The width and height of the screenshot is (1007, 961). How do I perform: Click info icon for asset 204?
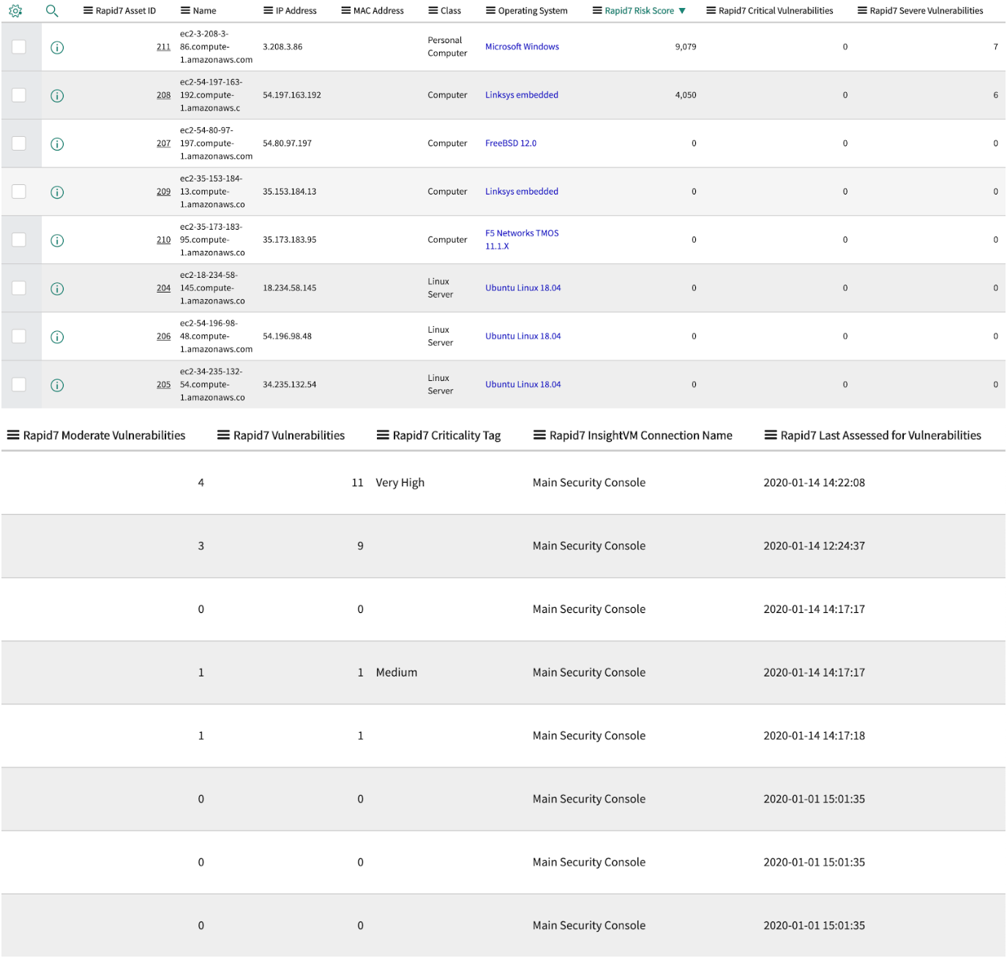pos(57,289)
